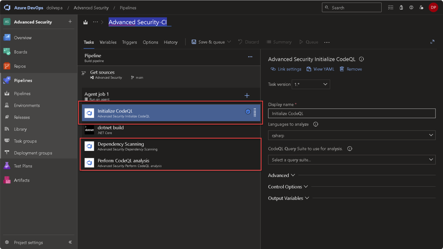Switch to the Triggers tab
Screen dimensions: 443x249
(x=129, y=42)
